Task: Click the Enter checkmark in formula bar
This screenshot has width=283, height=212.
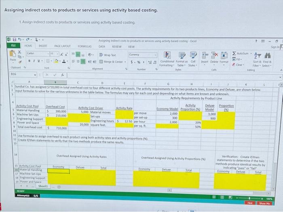Action: (55, 75)
